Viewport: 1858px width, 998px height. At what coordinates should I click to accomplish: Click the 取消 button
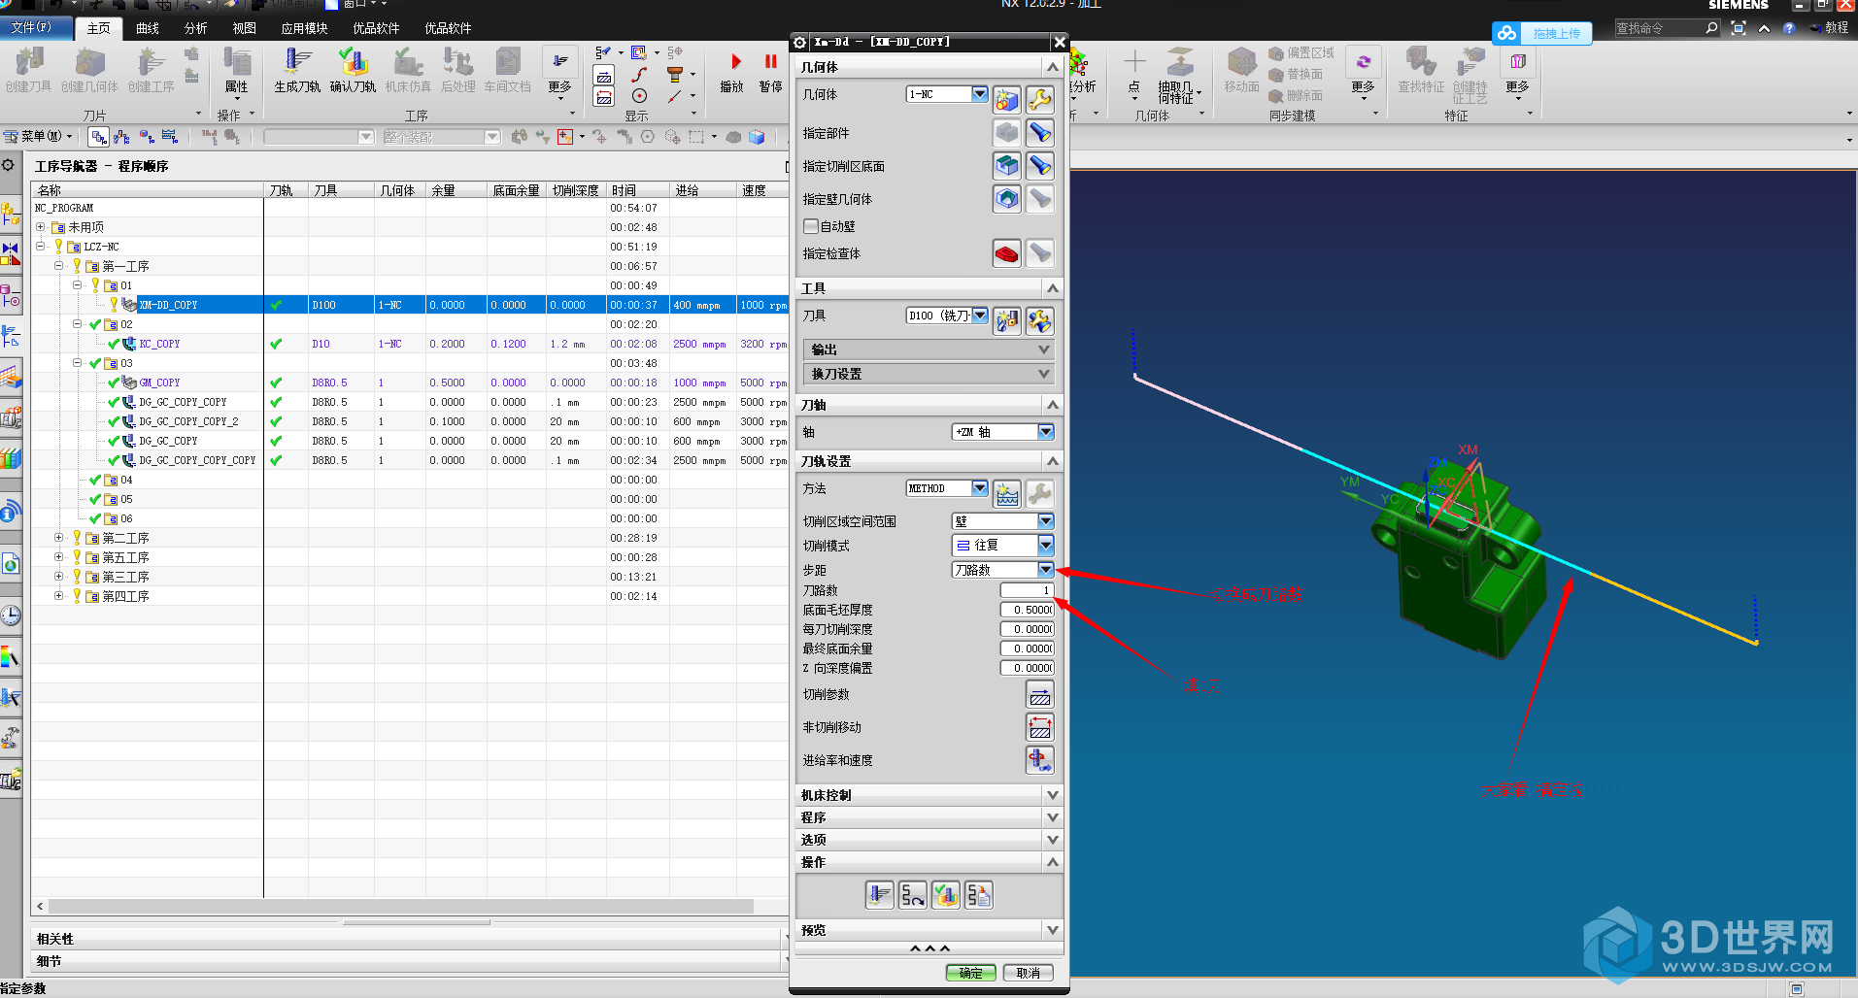(1029, 973)
